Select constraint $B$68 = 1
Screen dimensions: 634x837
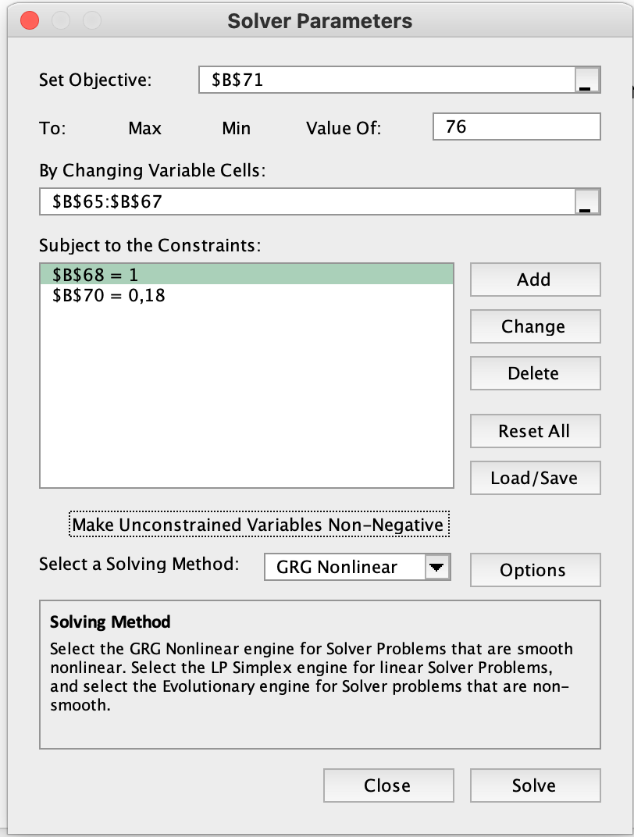pyautogui.click(x=247, y=274)
